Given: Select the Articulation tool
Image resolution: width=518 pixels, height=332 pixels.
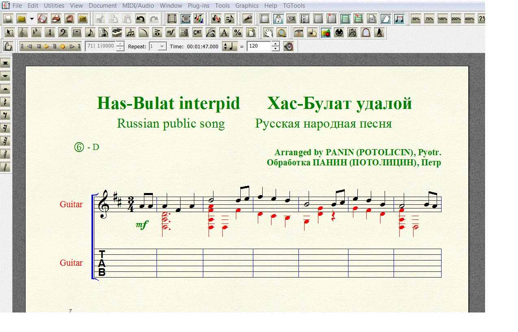Looking at the screenshot, I should click(x=157, y=33).
